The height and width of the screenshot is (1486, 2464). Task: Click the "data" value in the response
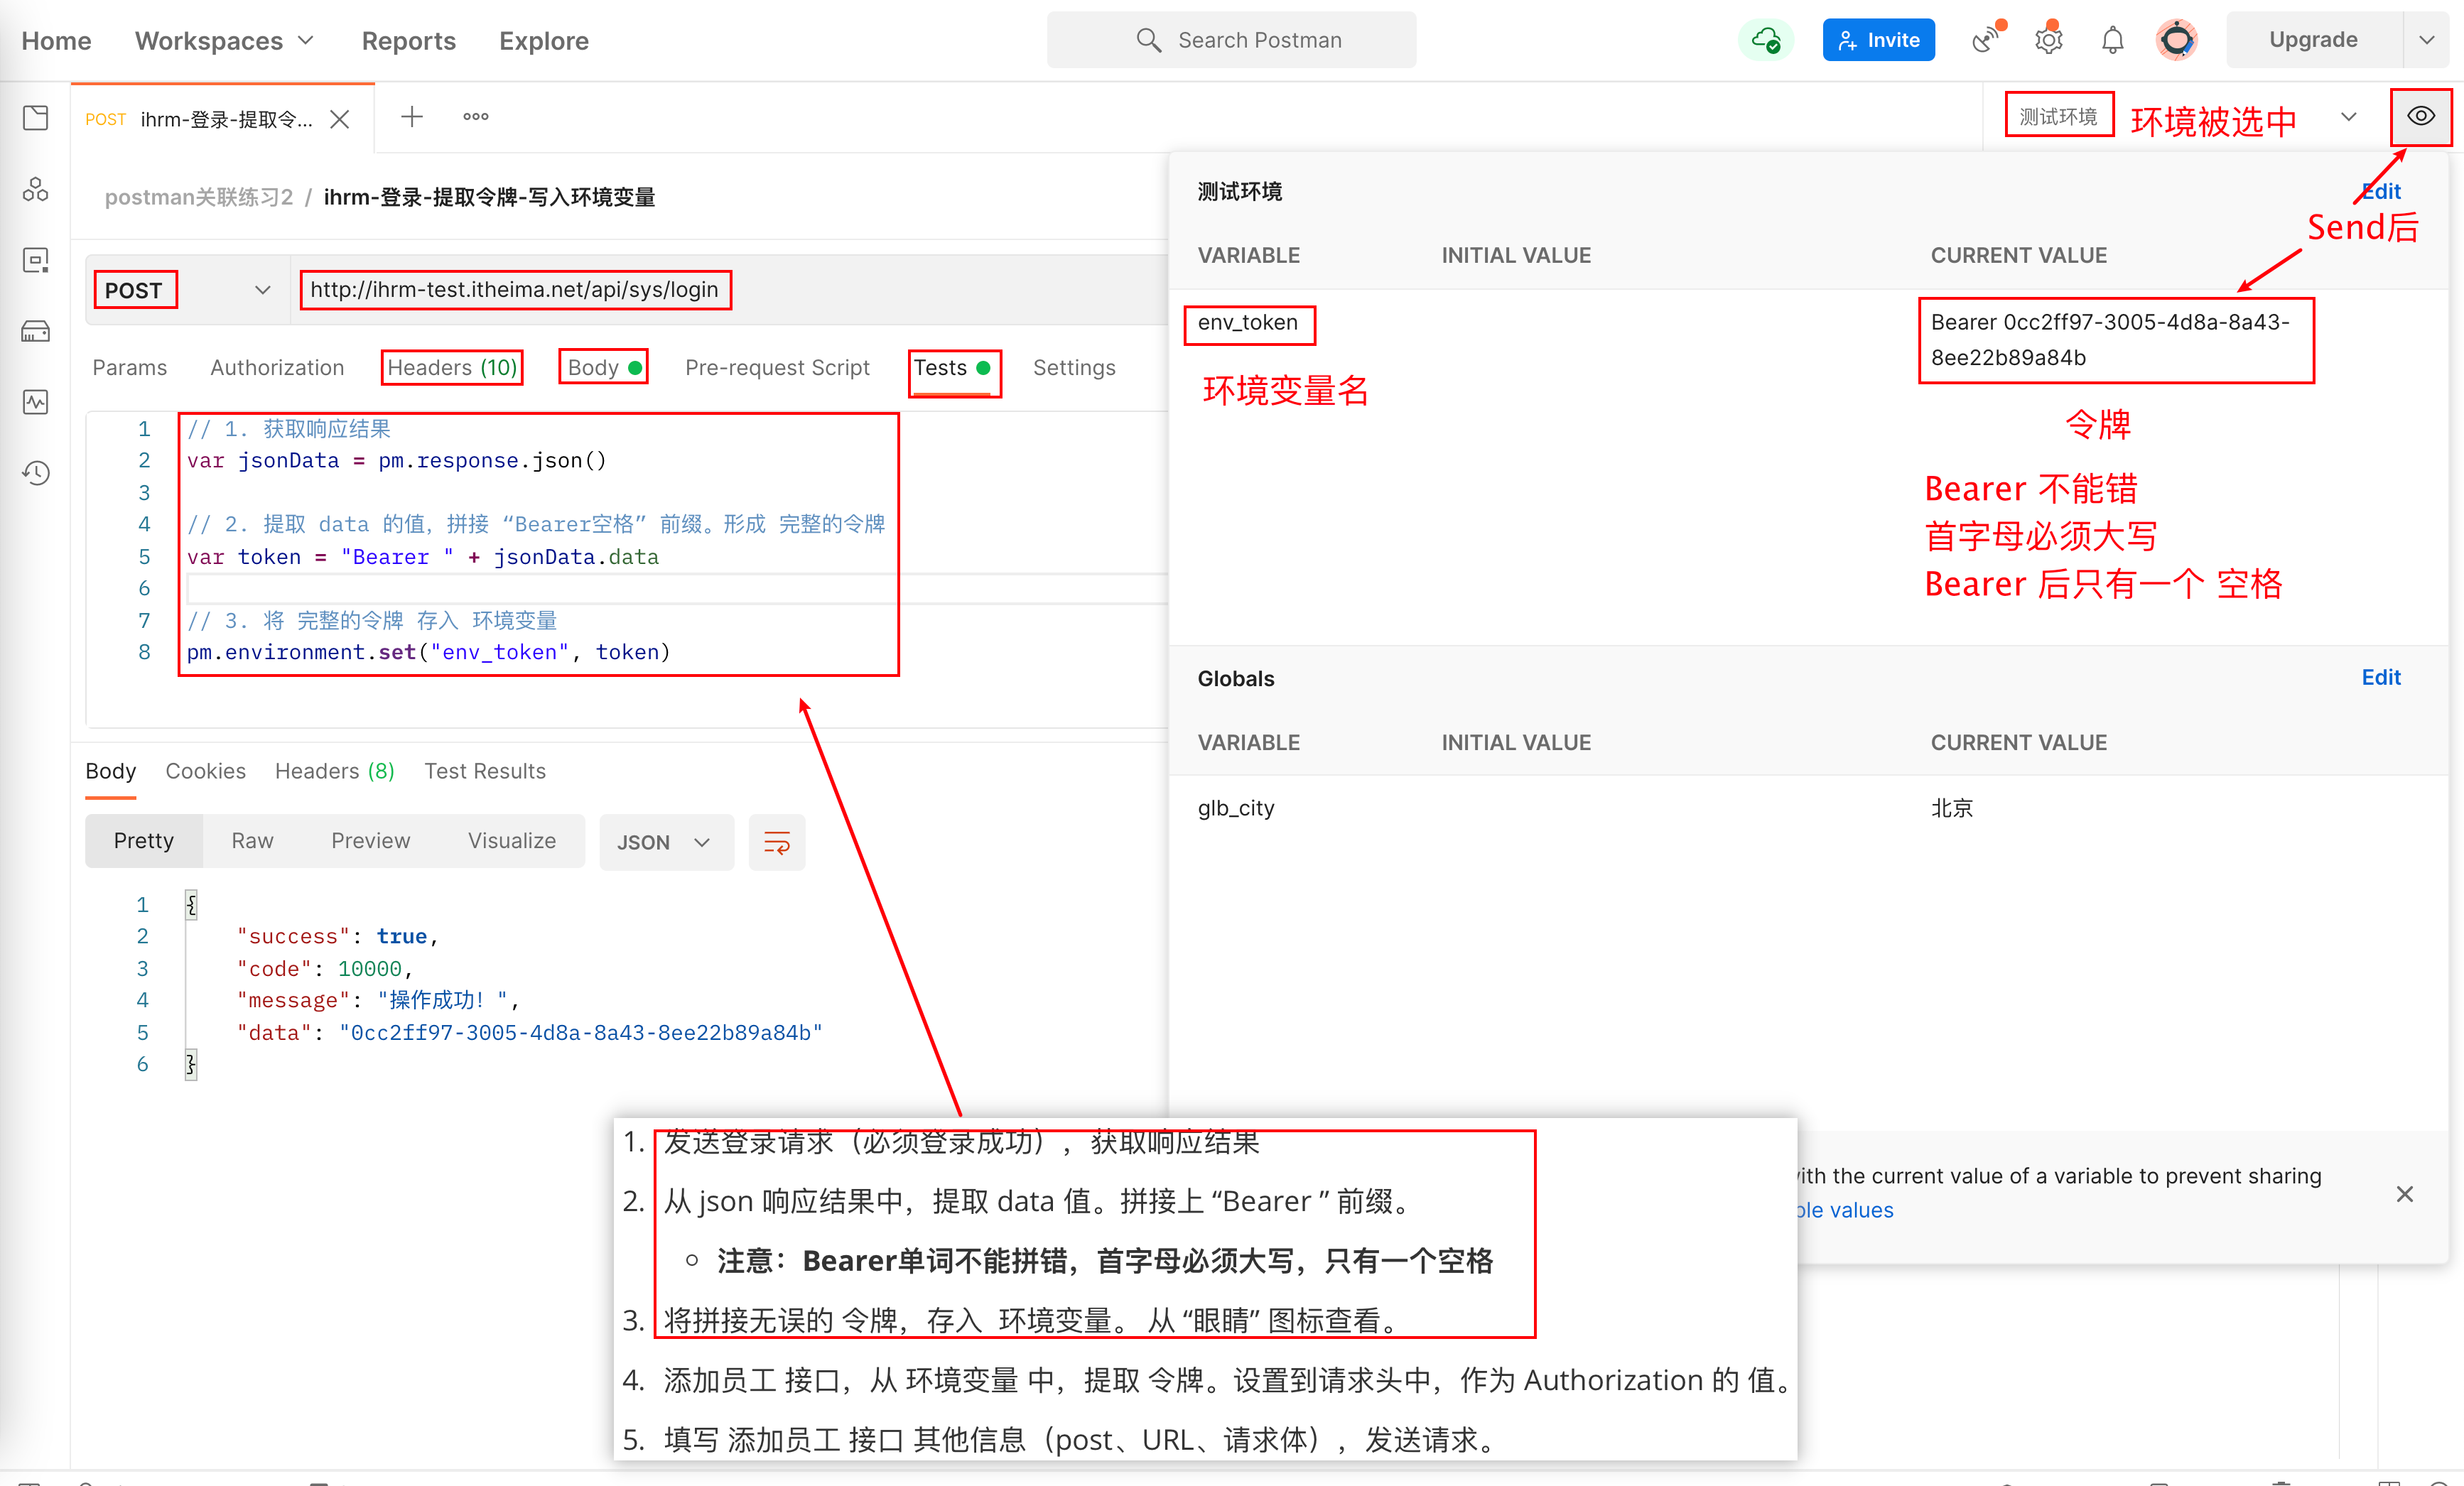pyautogui.click(x=581, y=1032)
